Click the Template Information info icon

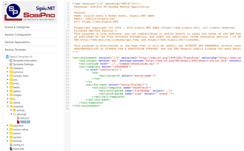pyautogui.click(x=11, y=61)
